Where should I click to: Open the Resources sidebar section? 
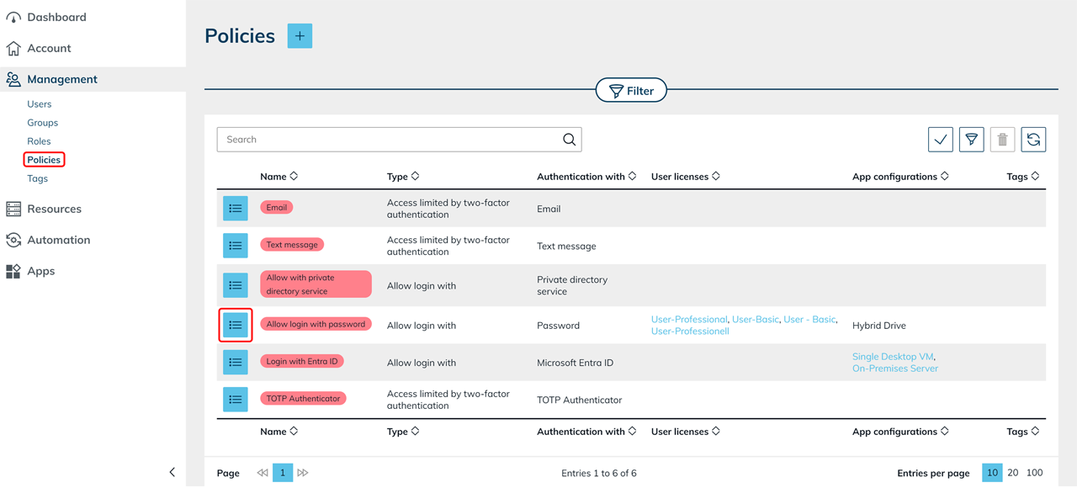click(x=54, y=209)
